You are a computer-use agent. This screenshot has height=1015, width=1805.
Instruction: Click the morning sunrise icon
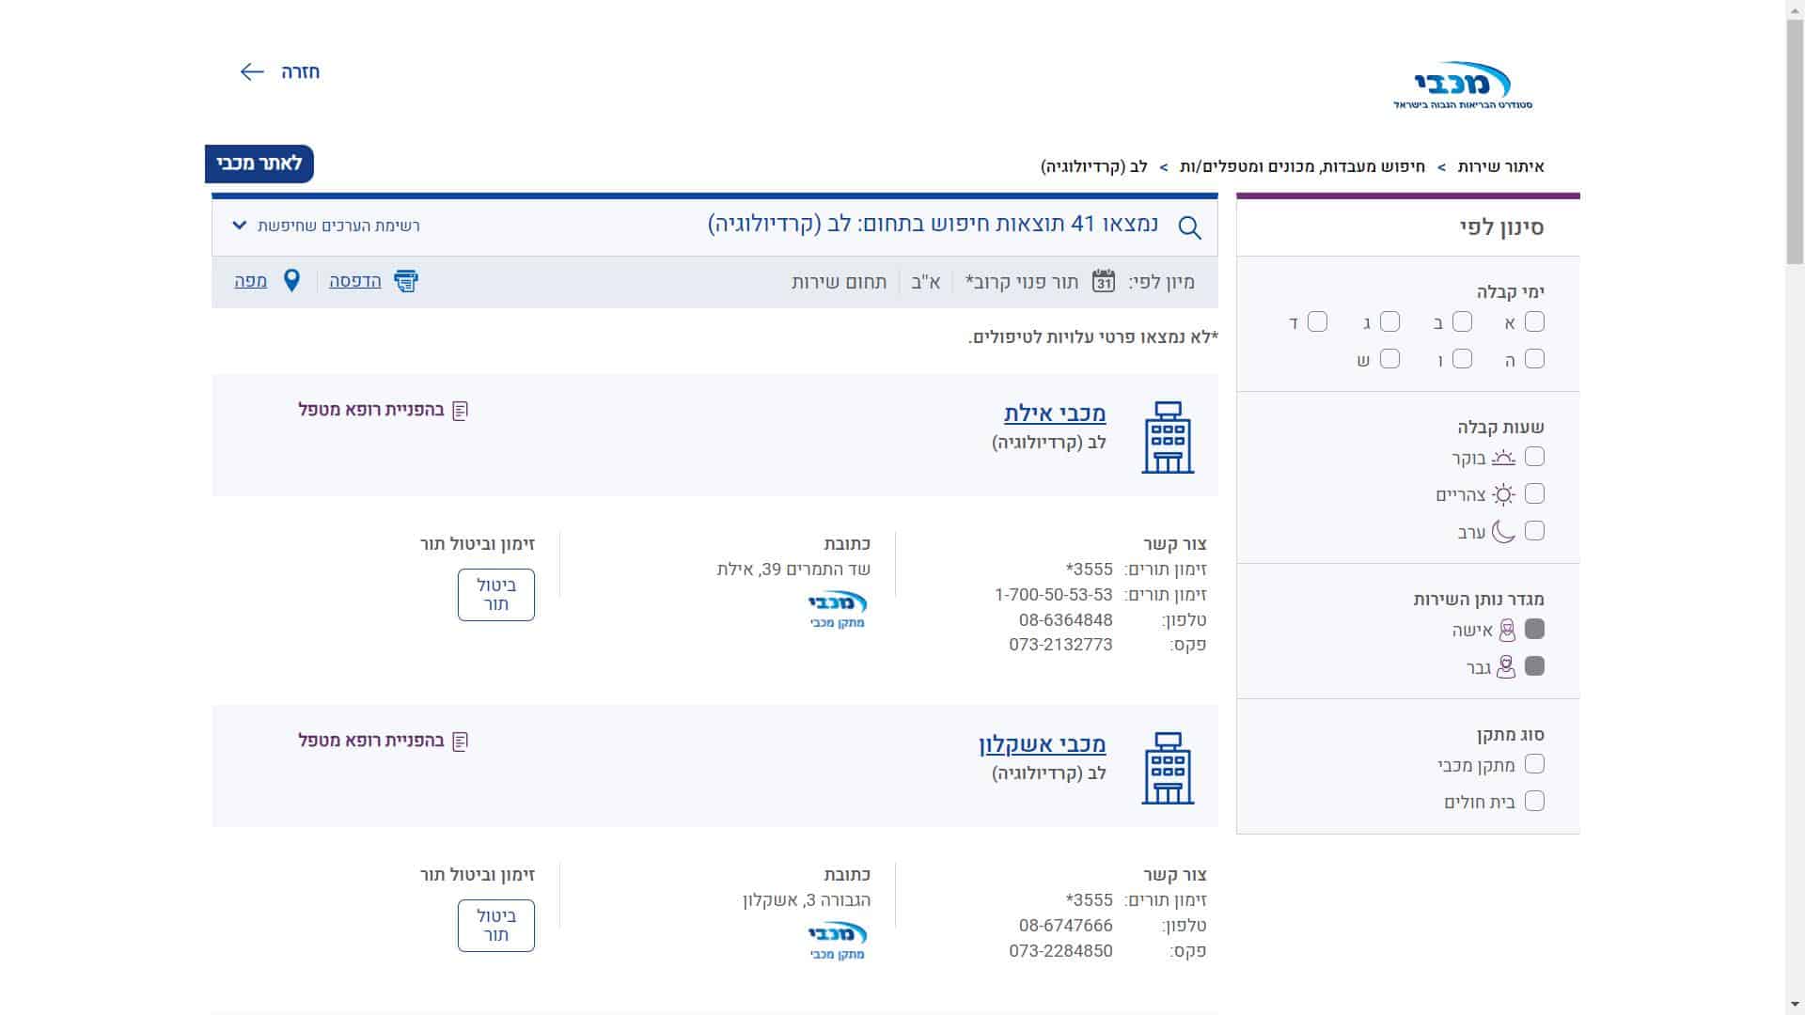(x=1503, y=458)
